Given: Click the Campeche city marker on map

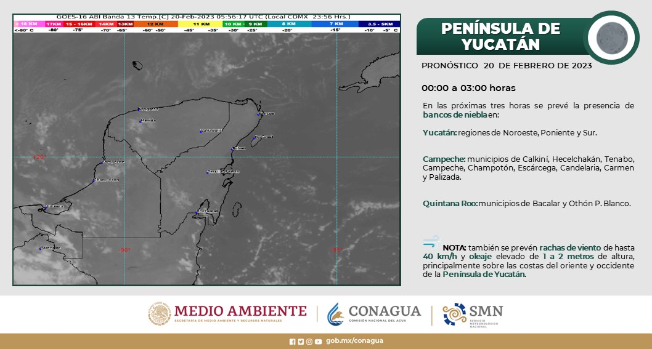Looking at the screenshot, I should point(102,162).
